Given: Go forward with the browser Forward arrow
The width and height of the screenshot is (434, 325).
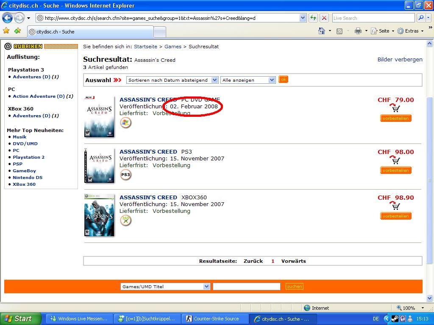Looking at the screenshot, I should 19,18.
